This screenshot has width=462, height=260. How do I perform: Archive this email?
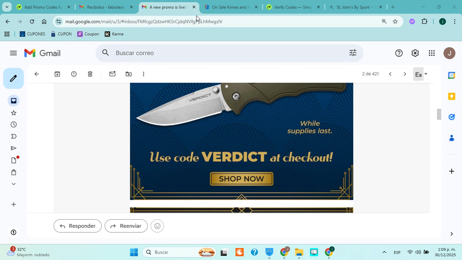57,74
